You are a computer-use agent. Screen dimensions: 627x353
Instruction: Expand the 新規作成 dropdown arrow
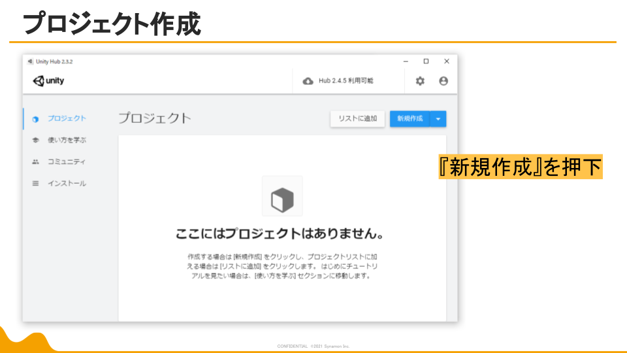438,119
